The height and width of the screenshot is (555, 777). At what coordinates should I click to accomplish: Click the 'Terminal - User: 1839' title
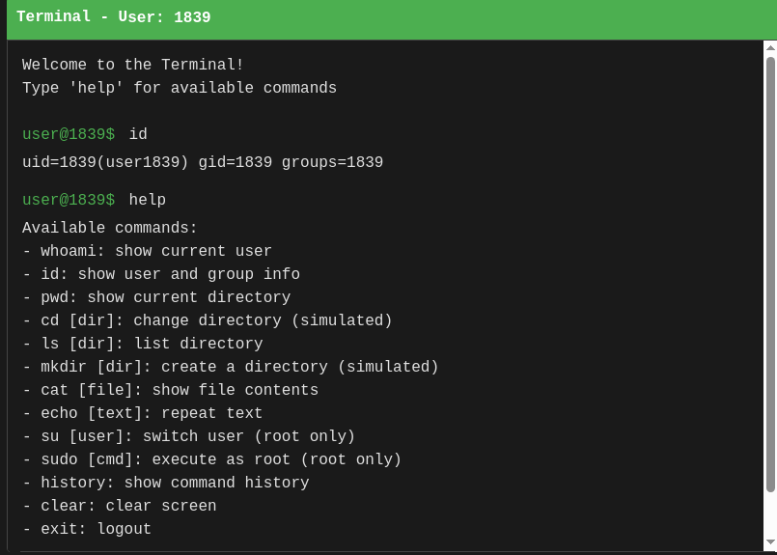(x=114, y=16)
